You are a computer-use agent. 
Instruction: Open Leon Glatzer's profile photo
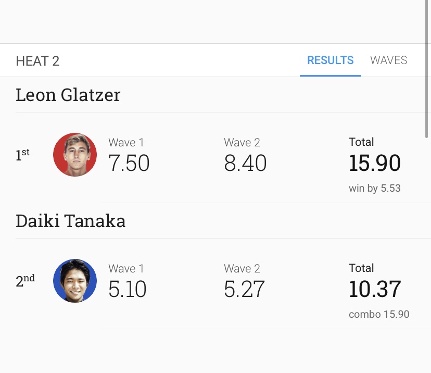pyautogui.click(x=75, y=155)
